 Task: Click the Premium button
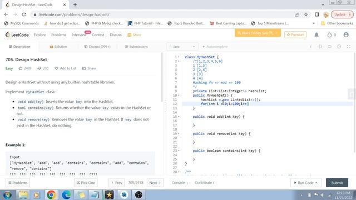pyautogui.click(x=295, y=34)
